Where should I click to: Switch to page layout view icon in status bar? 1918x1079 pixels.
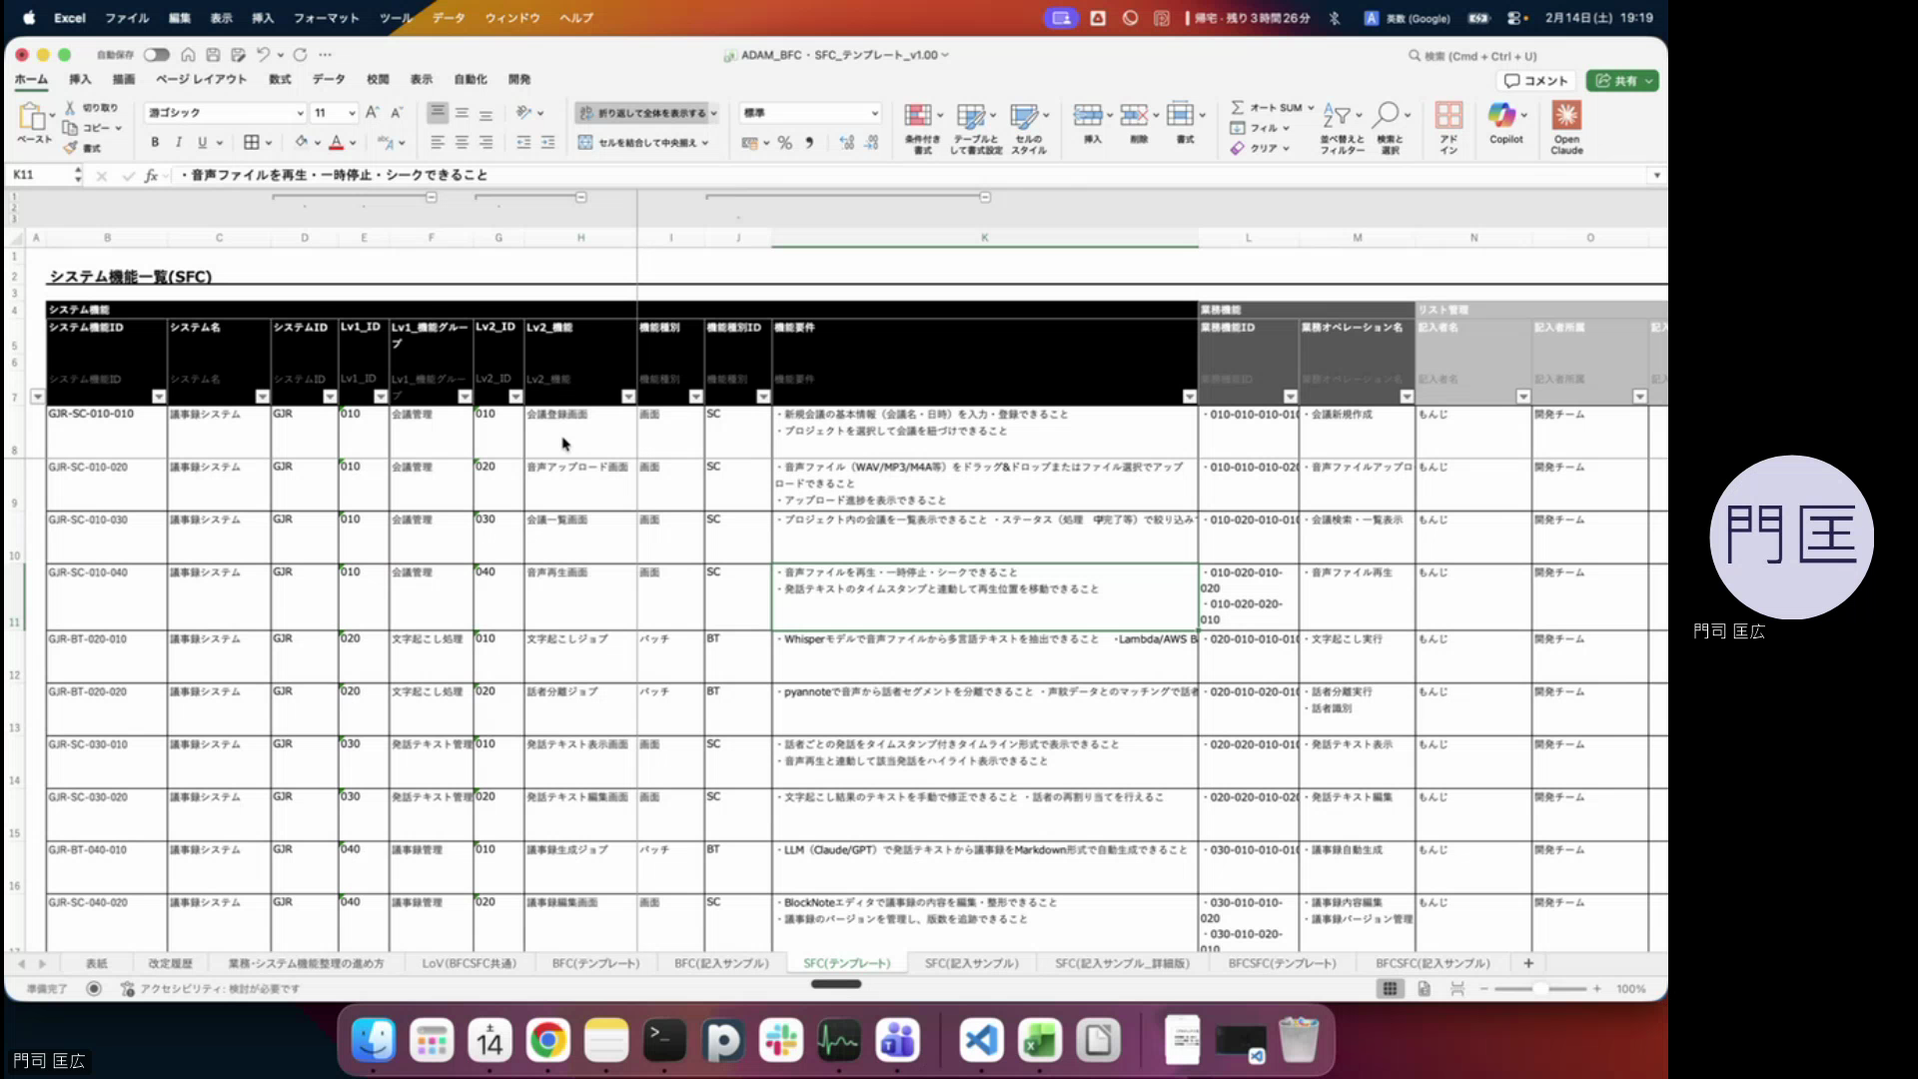[x=1424, y=989]
